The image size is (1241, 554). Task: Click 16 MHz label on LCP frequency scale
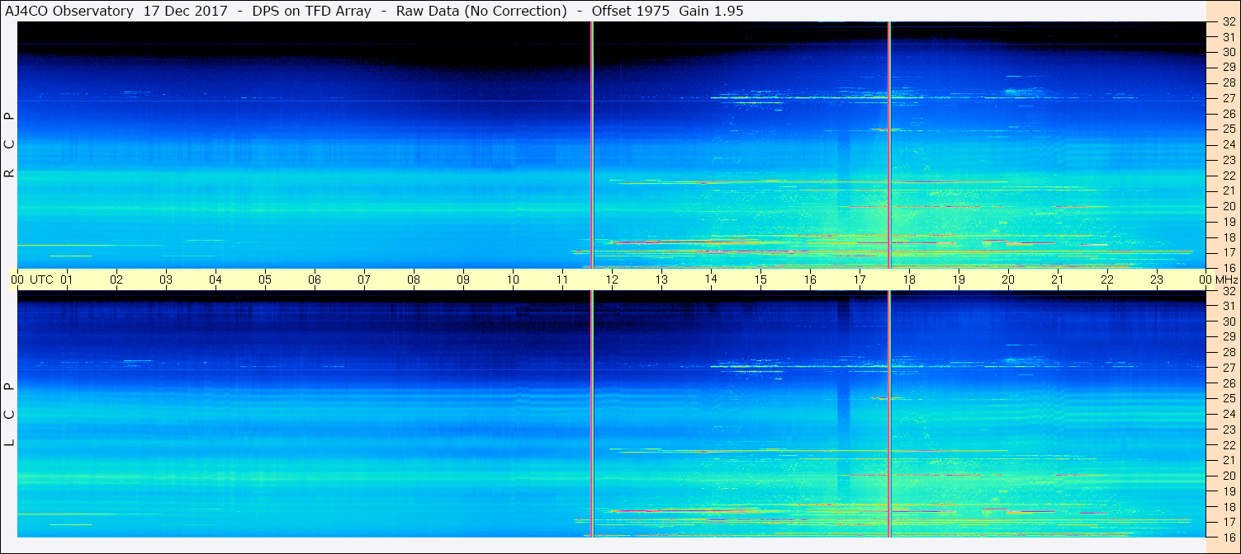1229,537
